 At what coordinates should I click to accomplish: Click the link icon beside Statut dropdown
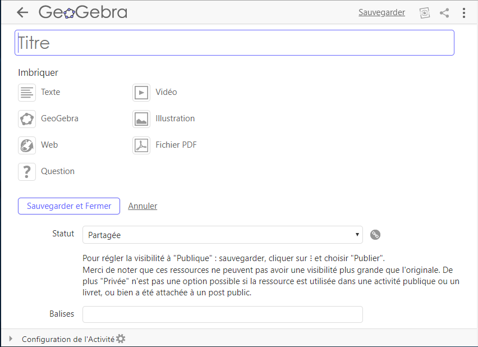tap(375, 235)
